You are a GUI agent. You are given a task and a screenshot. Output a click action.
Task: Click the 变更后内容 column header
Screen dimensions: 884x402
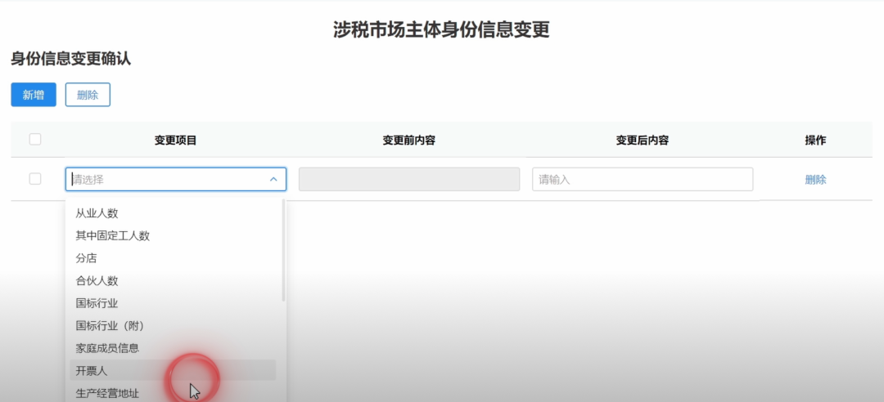(643, 141)
